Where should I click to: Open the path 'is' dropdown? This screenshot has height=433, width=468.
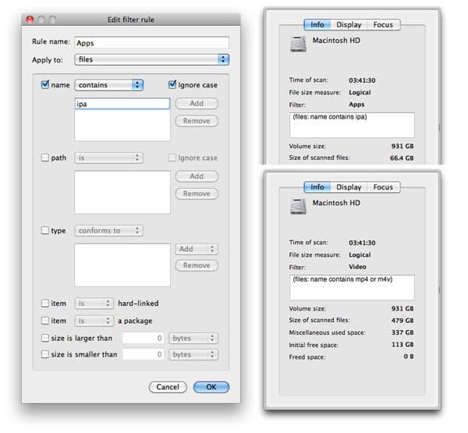(x=108, y=158)
